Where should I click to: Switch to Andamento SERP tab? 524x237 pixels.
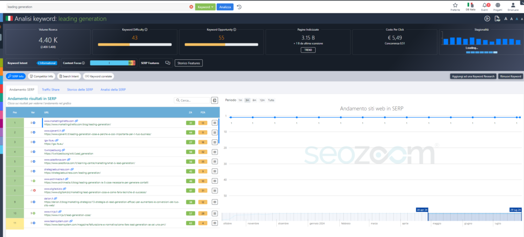point(21,90)
